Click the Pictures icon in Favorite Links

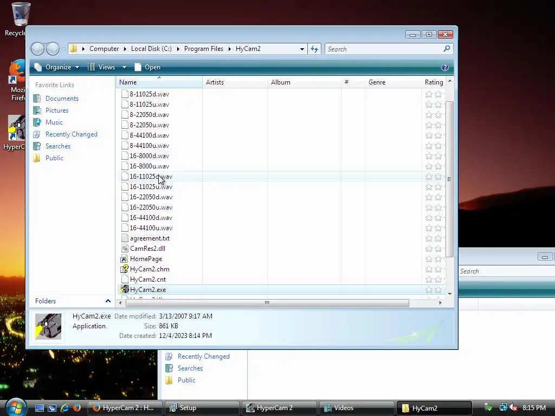37,110
